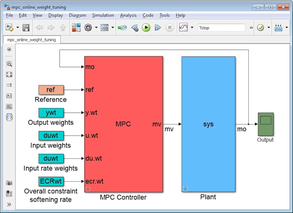Open the Display menu
Image resolution: width=293 pixels, height=213 pixels.
56,16
